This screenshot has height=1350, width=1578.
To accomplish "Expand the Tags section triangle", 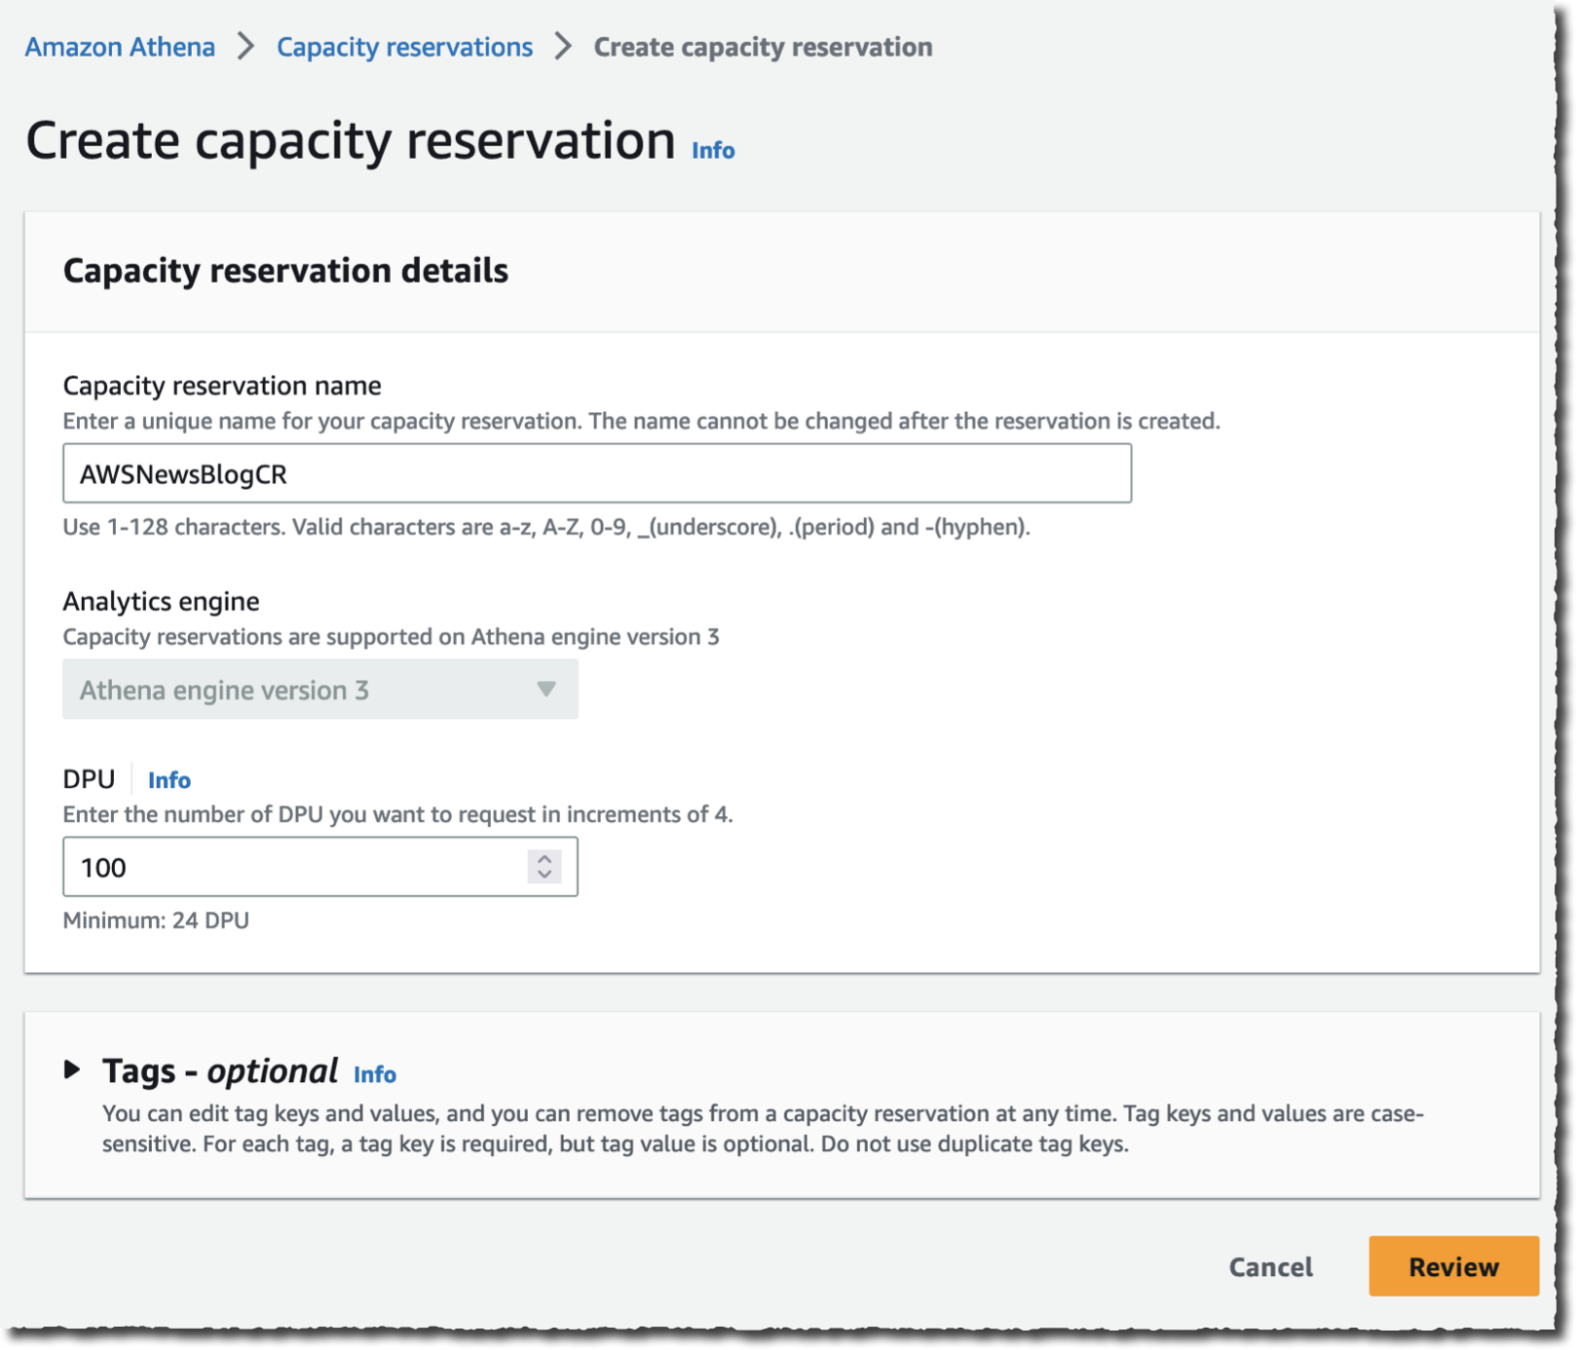I will click(72, 1069).
